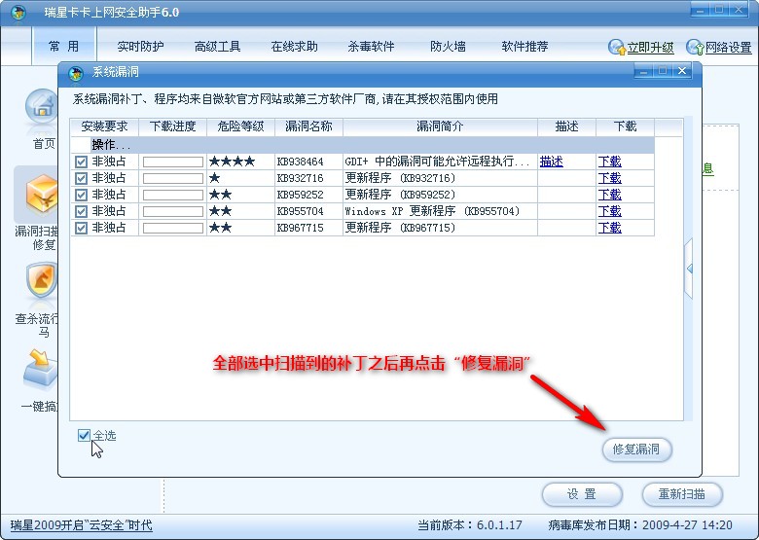Screen dimensions: 759x540
Task: Open the 高级工具 tab
Action: pos(217,47)
